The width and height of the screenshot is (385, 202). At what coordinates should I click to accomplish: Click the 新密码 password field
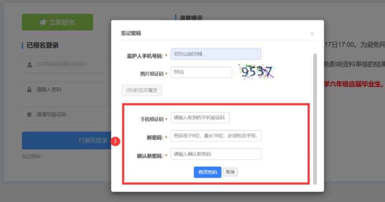point(216,136)
